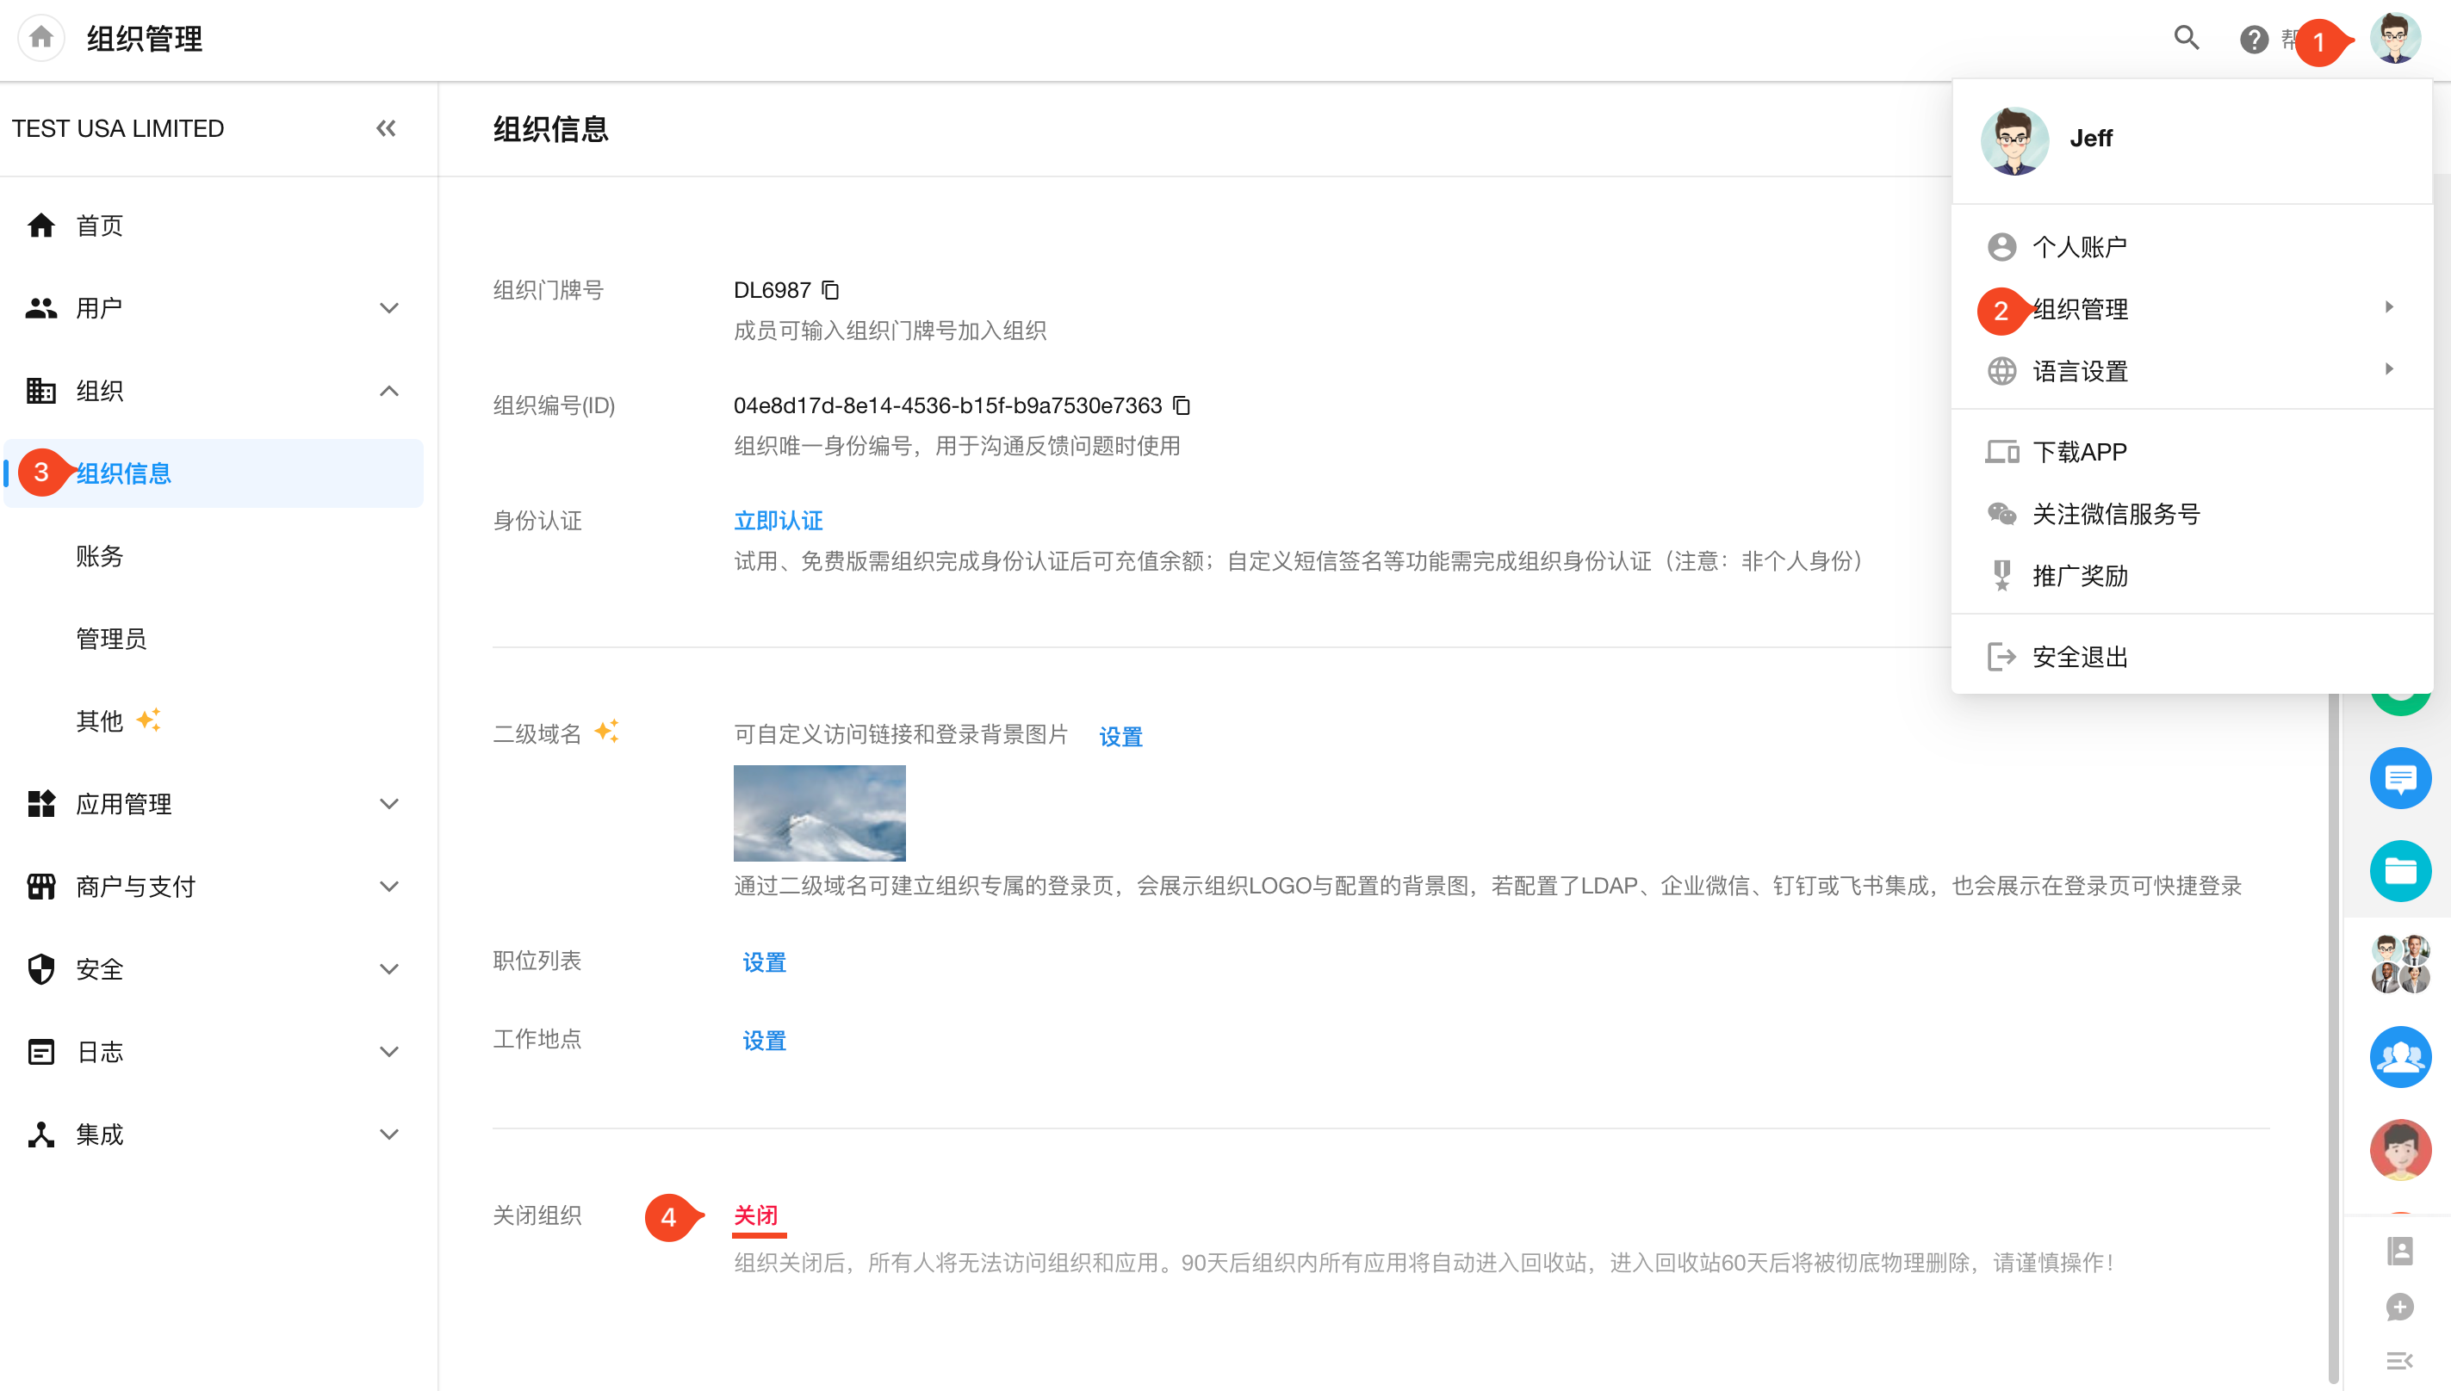Image resolution: width=2451 pixels, height=1391 pixels.
Task: Click the red 关闭 organization link
Action: click(x=755, y=1215)
